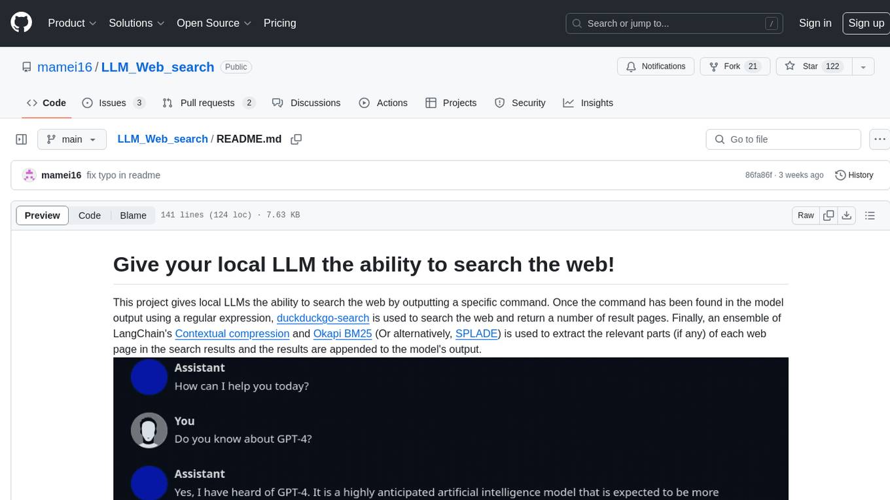890x500 pixels.
Task: Copy raw file contents icon
Action: pos(829,215)
